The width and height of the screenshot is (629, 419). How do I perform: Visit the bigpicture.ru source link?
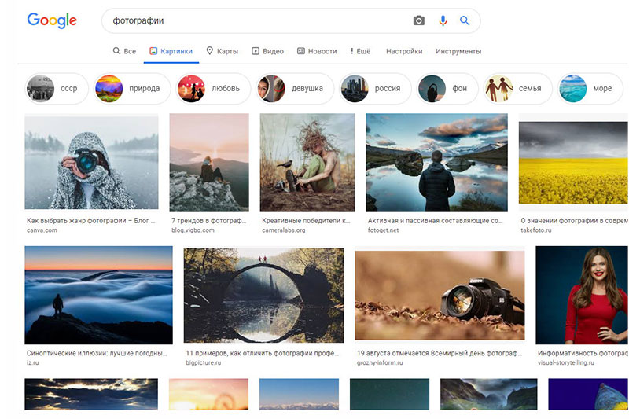click(204, 362)
